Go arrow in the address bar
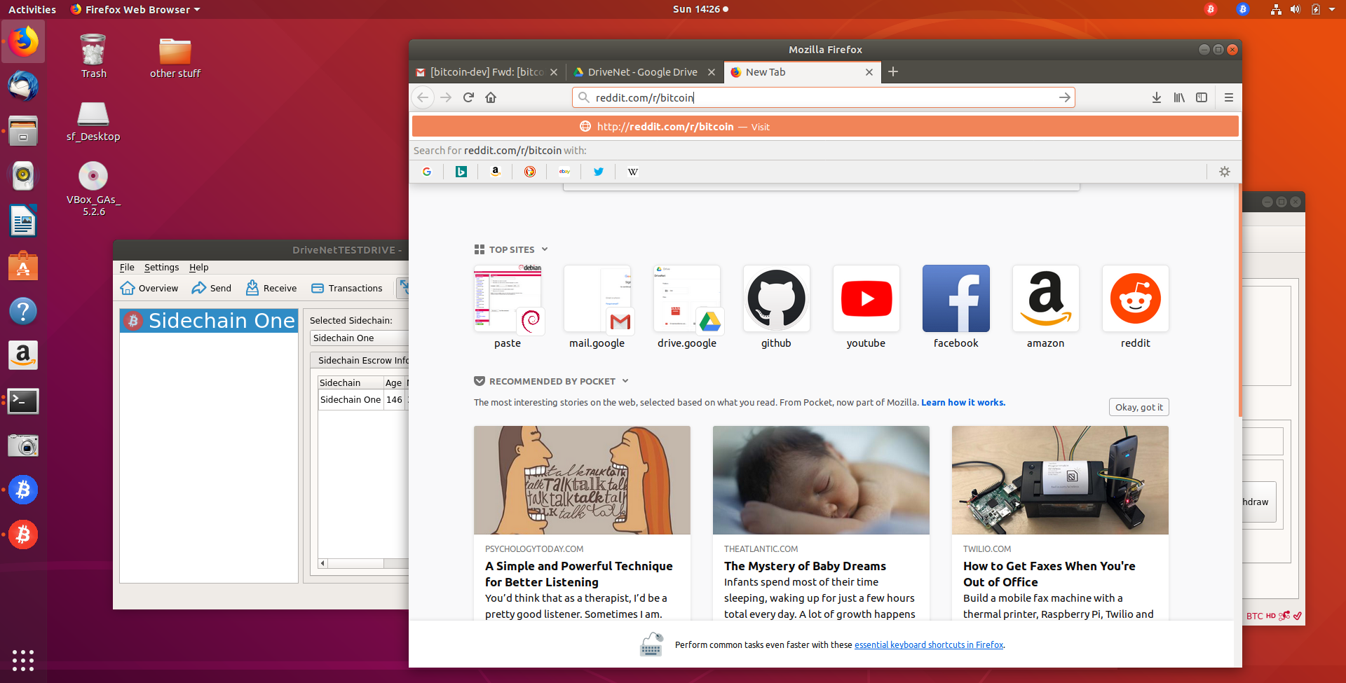Screen dimensions: 1346x683 click(x=1064, y=97)
